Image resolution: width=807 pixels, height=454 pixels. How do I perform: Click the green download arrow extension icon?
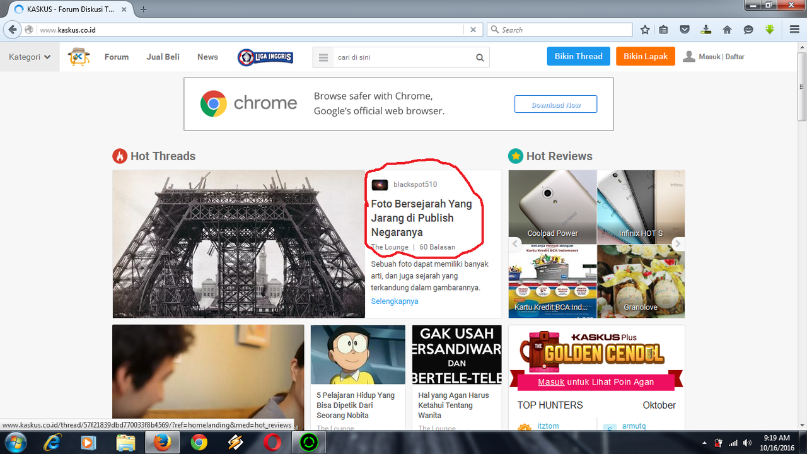click(x=770, y=30)
